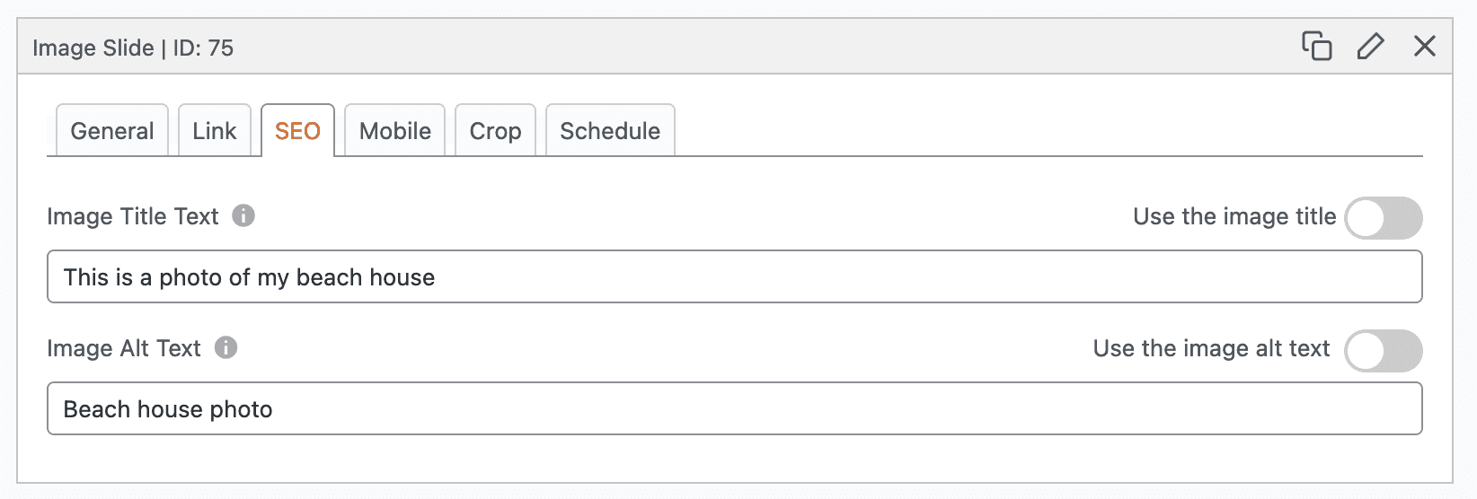Open the Crop tab
Viewport: 1477px width, 499px height.
pos(495,131)
